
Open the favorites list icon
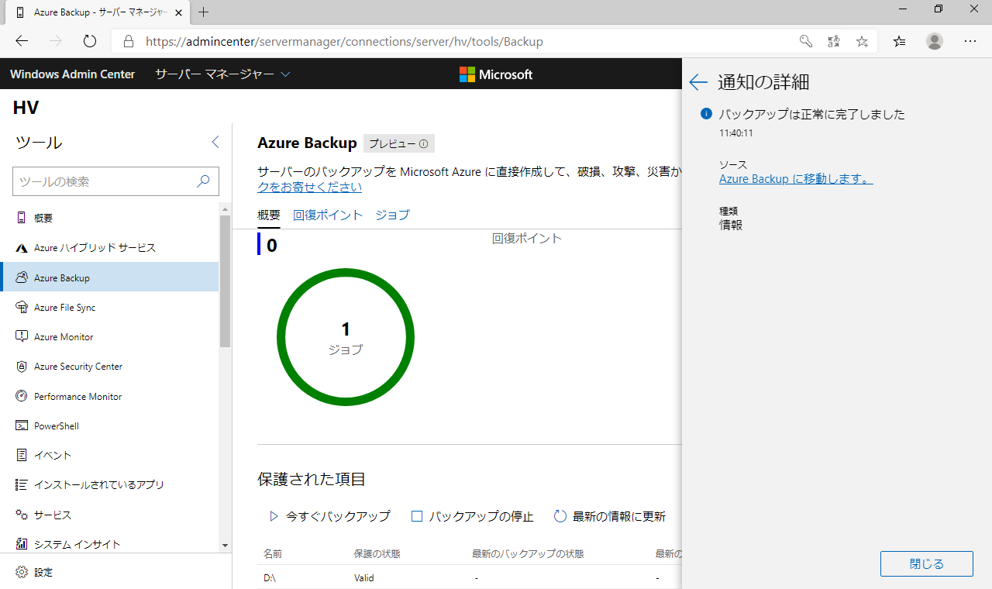[x=899, y=41]
